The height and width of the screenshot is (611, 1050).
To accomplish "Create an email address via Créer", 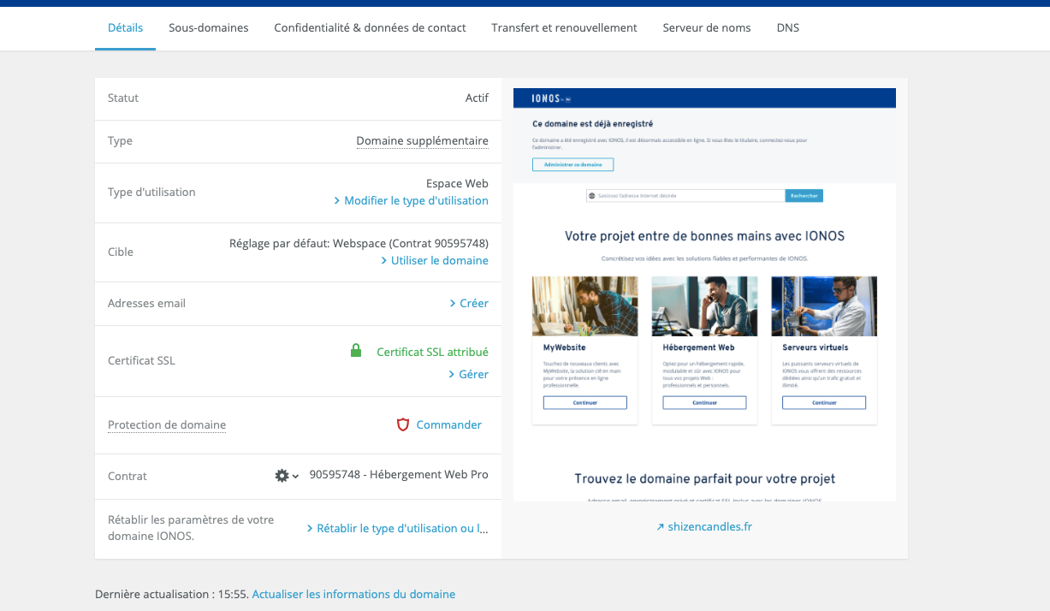I will 469,304.
